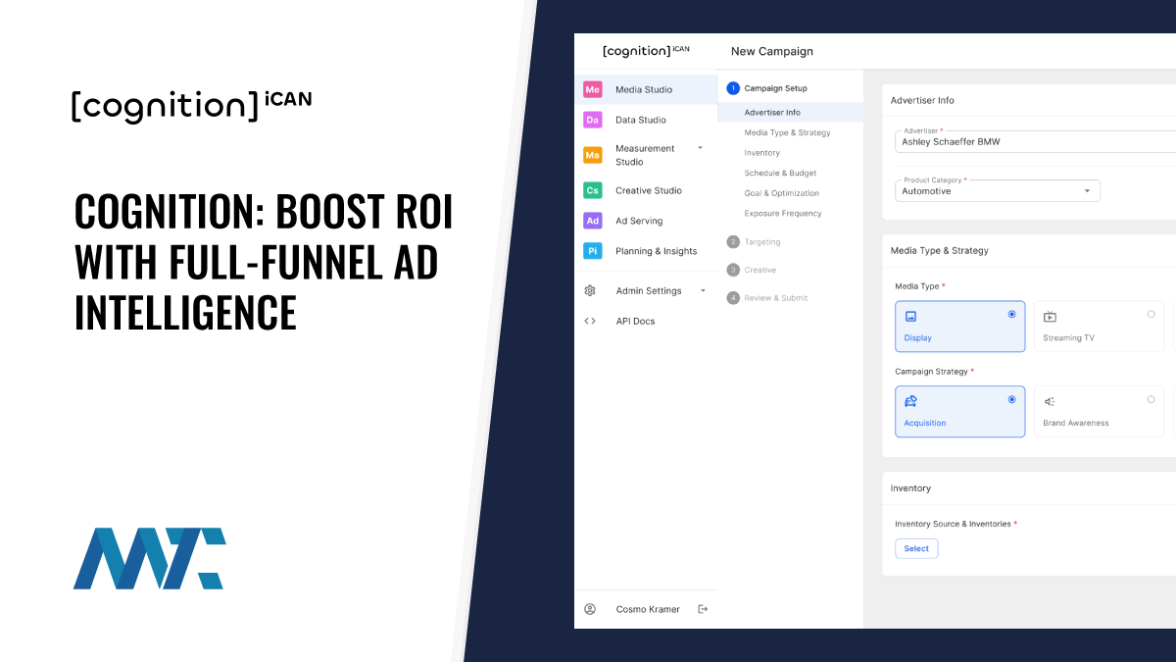Expand the Admin Settings submenu arrow

[703, 290]
